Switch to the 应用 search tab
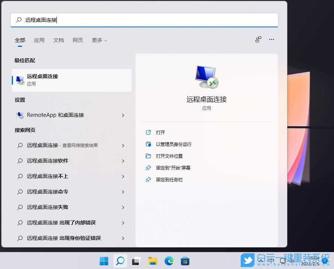334x269 pixels. click(39, 40)
